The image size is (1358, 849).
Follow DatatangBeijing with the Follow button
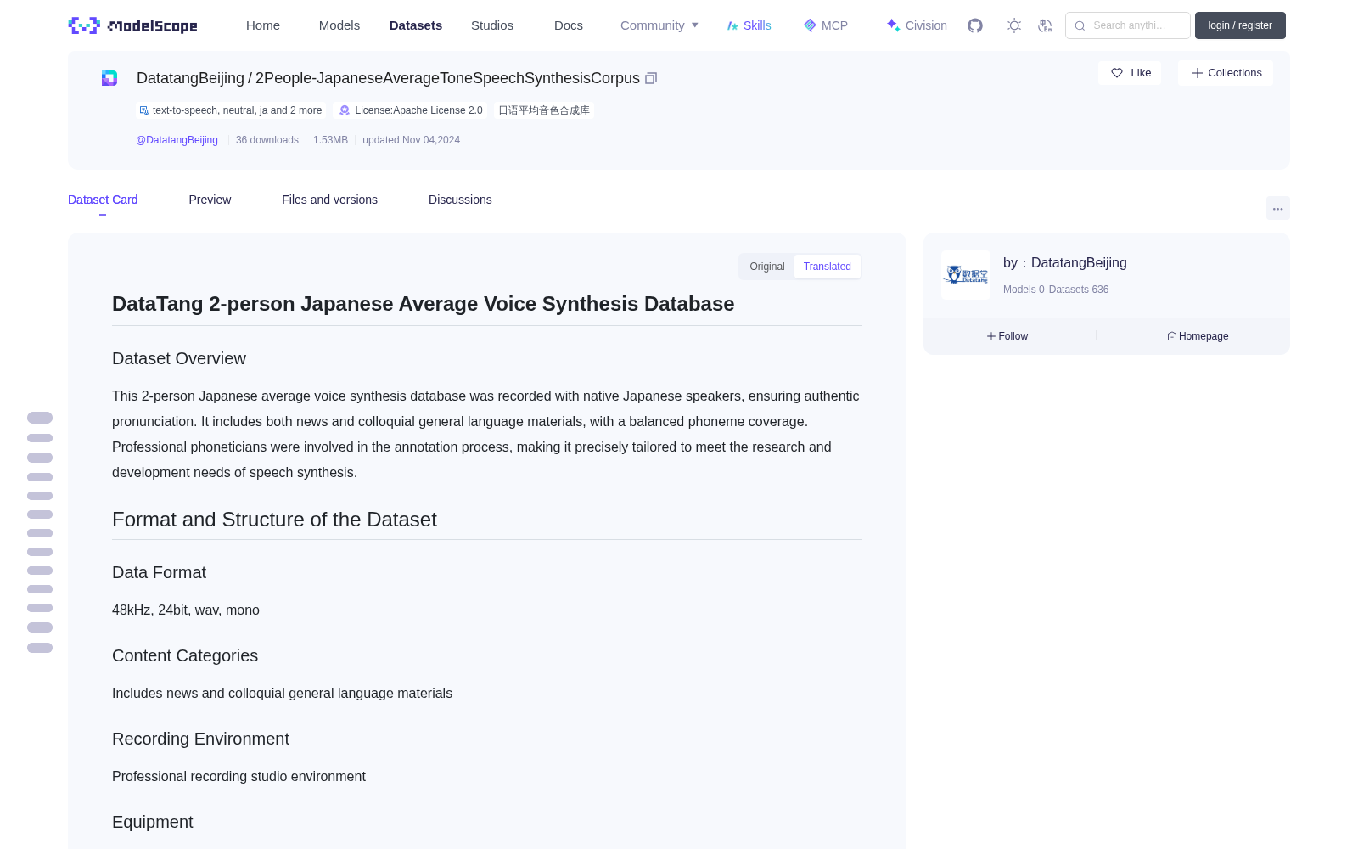(x=1007, y=336)
